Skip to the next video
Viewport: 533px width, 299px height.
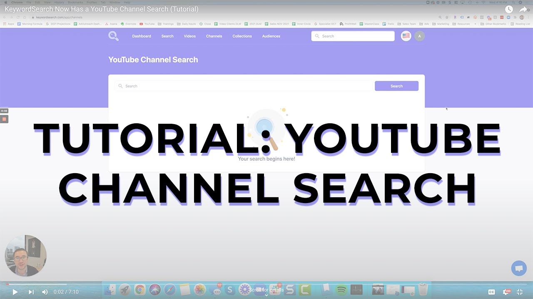[31, 292]
